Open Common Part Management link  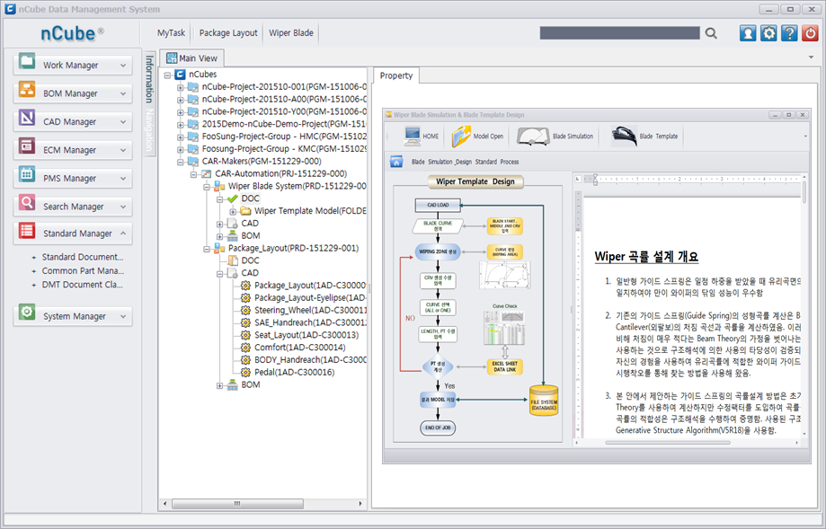[x=83, y=270]
